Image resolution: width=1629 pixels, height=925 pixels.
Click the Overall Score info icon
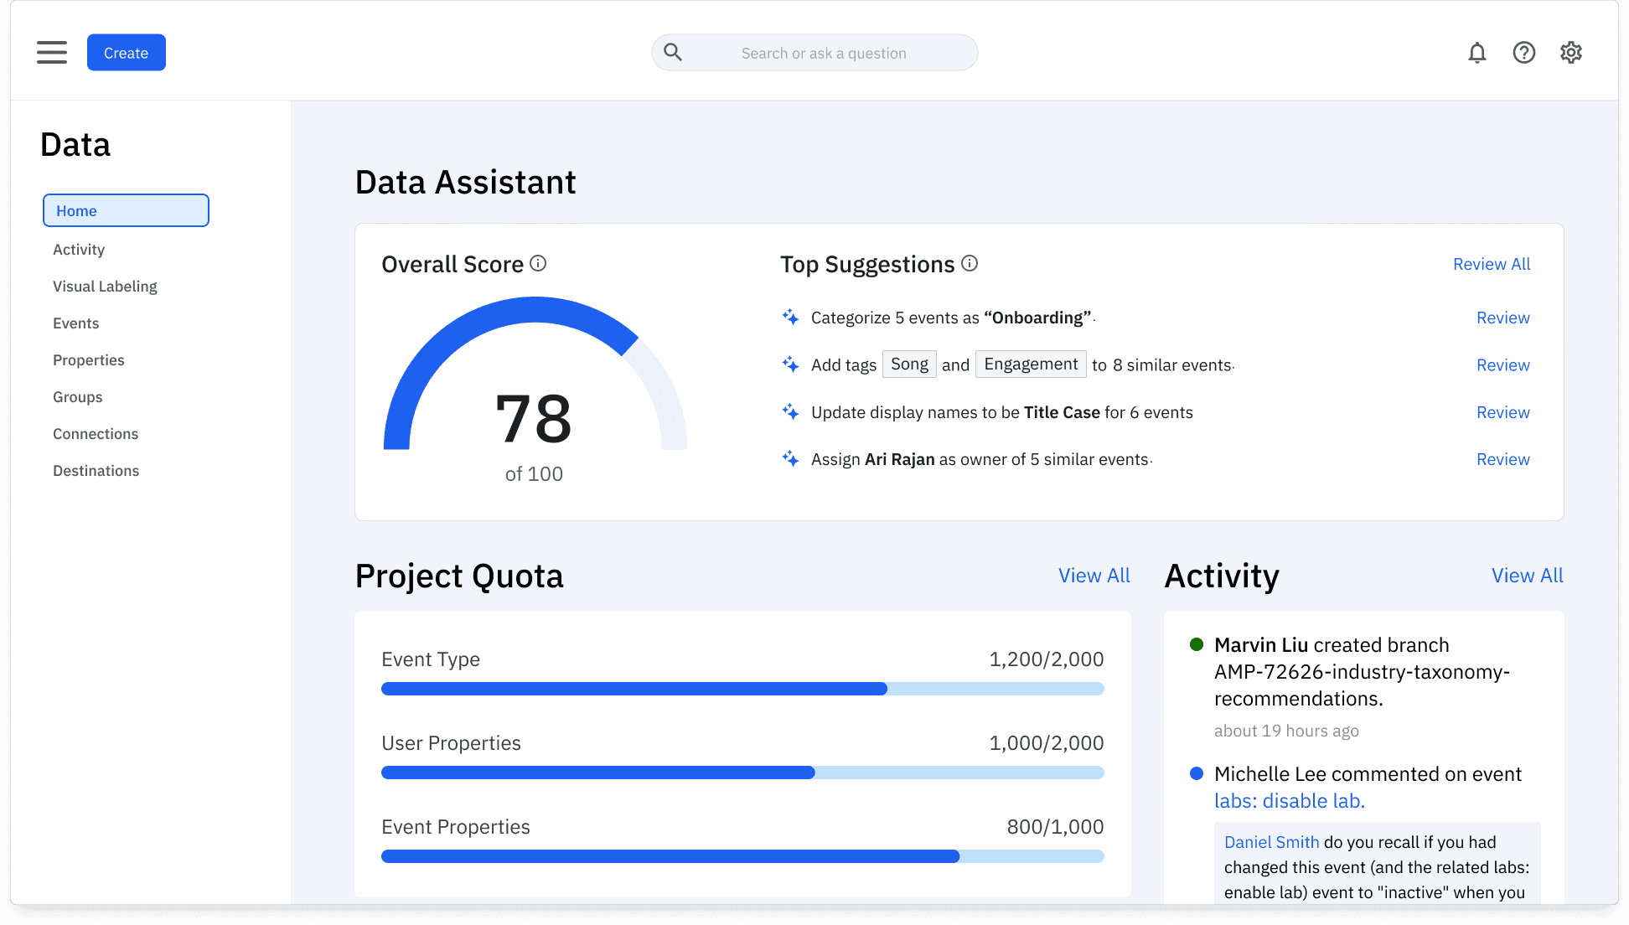pos(537,263)
